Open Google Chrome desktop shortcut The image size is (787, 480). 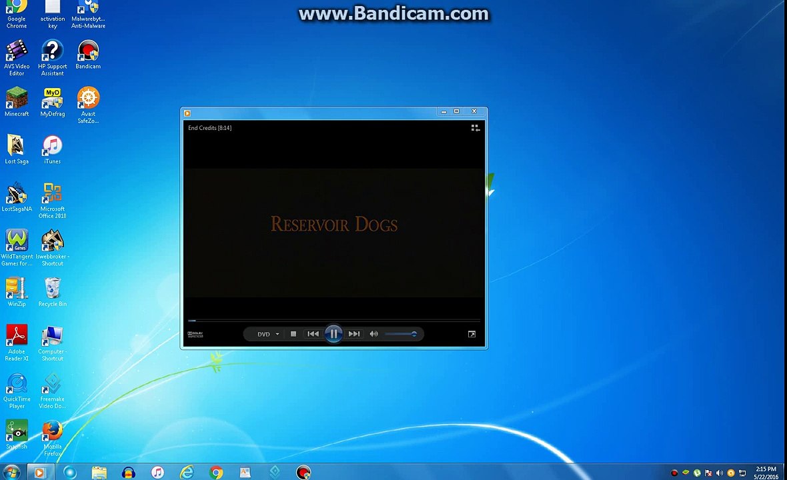[17, 15]
